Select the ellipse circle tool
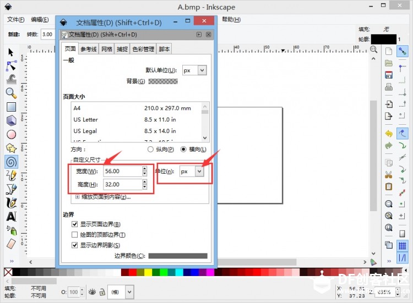413x303 pixels. pyautogui.click(x=11, y=134)
